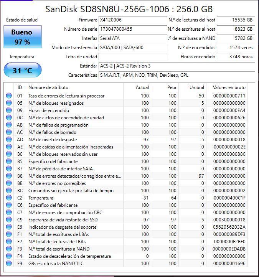The image size is (259, 277).
Task: Click the Estándar field ACS-2 Revision 3
Action: [177, 66]
